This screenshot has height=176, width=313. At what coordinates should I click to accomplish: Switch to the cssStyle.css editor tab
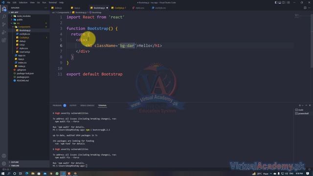click(160, 8)
